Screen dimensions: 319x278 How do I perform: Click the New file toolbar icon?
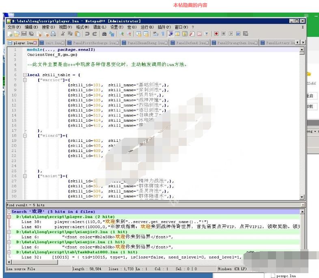click(x=10, y=34)
